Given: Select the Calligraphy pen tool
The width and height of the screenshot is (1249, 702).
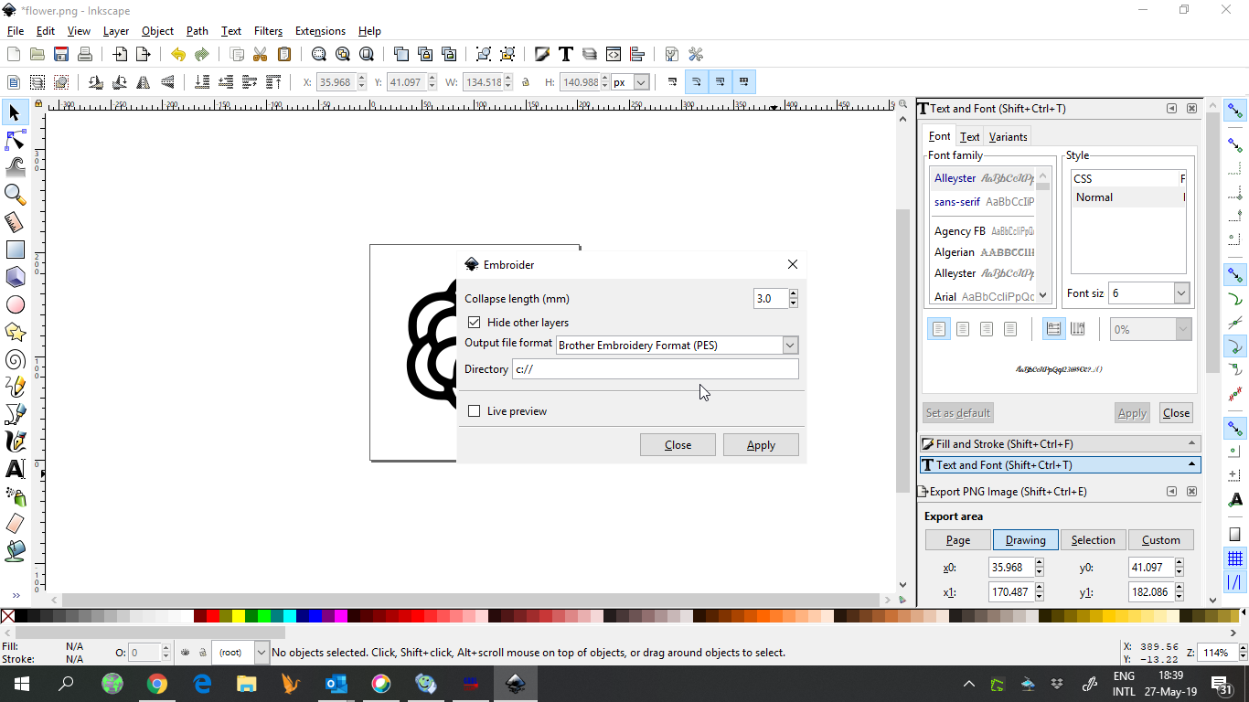Looking at the screenshot, I should [15, 441].
